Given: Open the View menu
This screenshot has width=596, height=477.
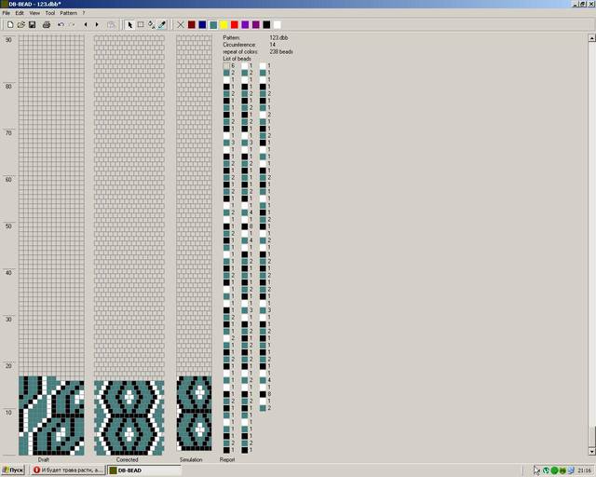Looking at the screenshot, I should (34, 13).
